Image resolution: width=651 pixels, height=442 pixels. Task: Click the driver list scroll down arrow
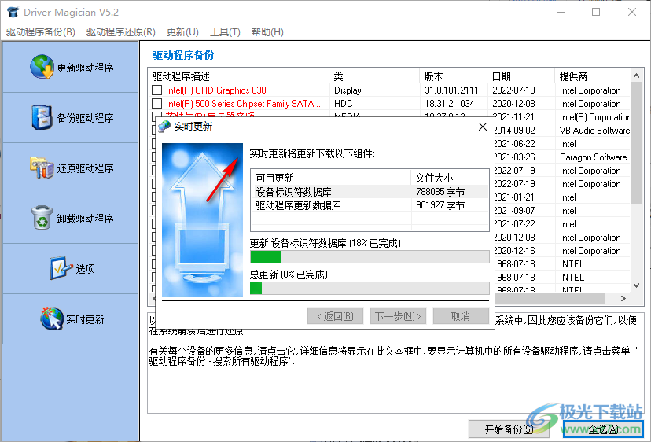tap(637, 285)
